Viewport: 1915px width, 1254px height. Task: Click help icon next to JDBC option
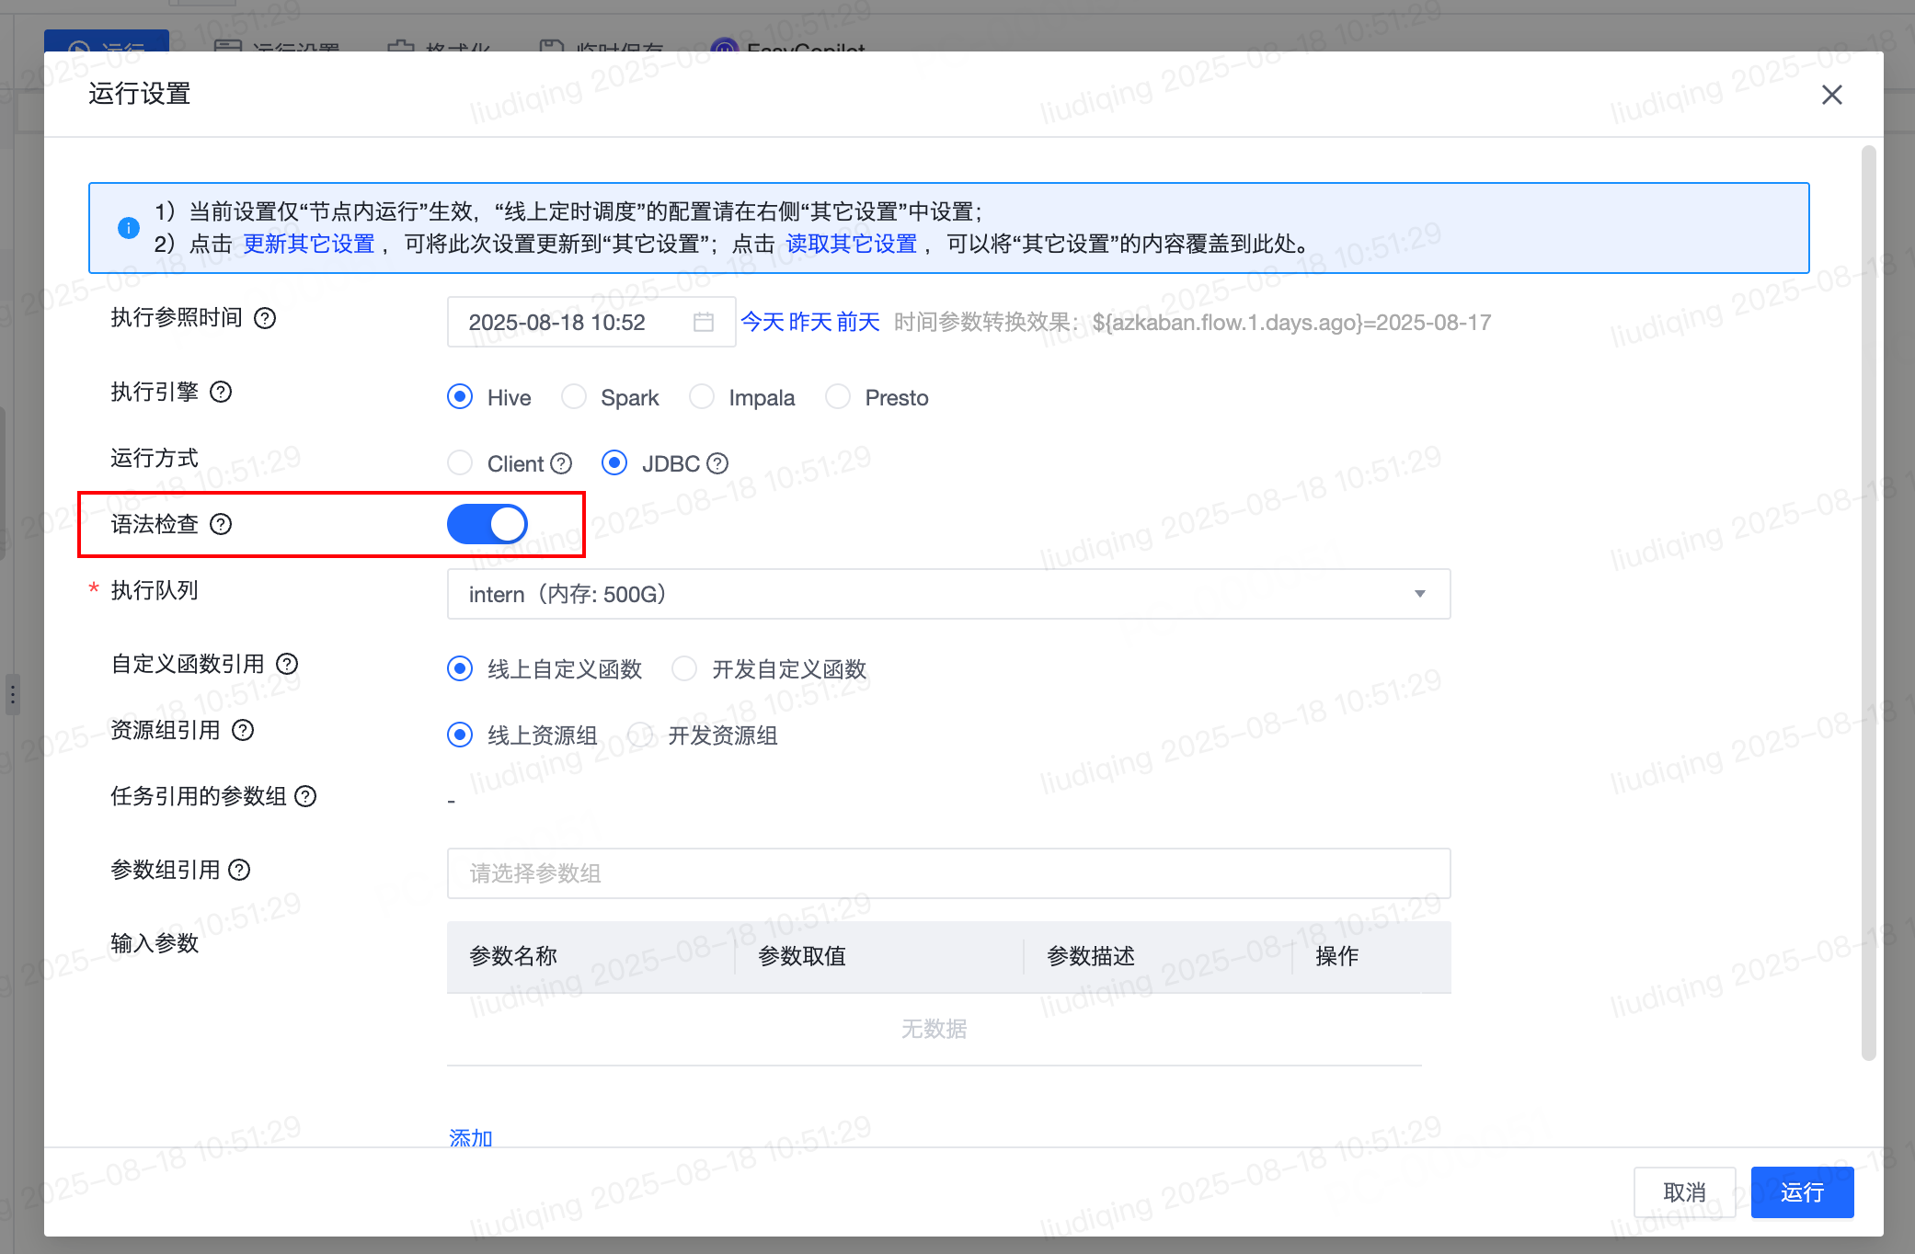point(717,463)
